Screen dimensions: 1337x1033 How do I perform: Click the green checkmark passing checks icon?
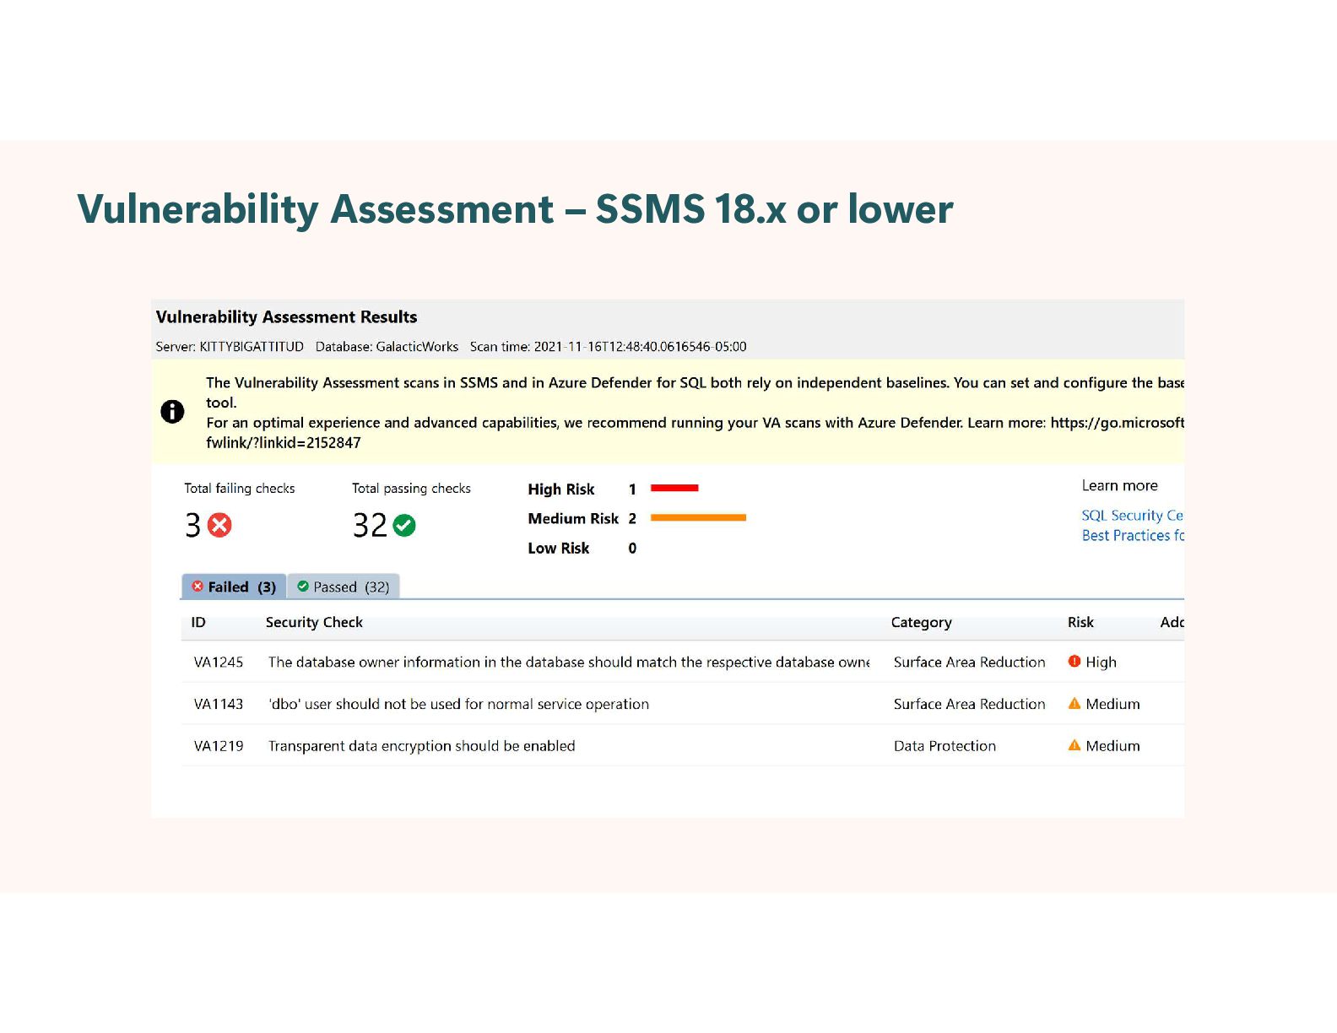(x=404, y=526)
